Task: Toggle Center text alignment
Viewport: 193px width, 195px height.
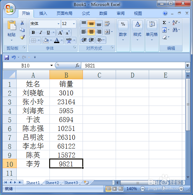Action: click(x=91, y=32)
